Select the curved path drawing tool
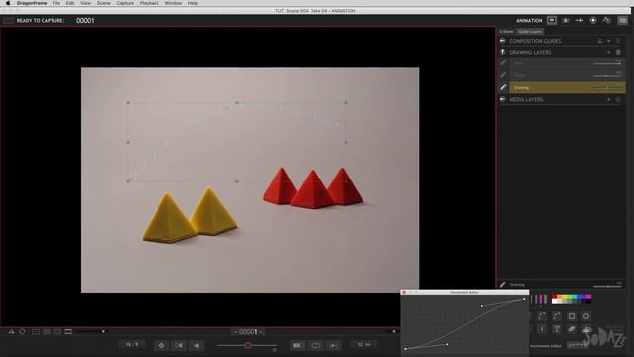This screenshot has height=357, width=634. [542, 316]
